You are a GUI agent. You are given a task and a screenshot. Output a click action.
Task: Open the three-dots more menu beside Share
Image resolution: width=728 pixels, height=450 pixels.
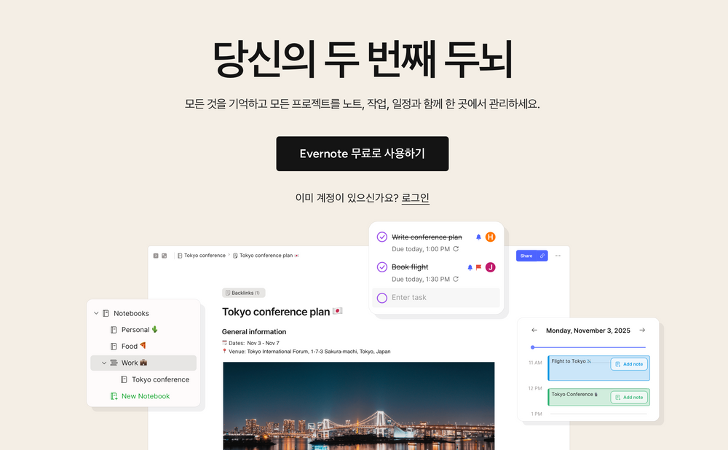[558, 256]
